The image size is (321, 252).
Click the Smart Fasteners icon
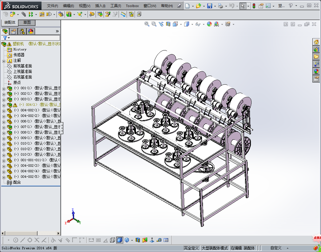42,14
